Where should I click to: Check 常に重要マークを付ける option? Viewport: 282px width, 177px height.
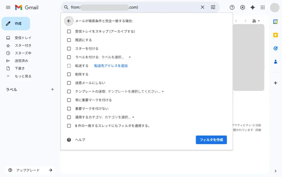pyautogui.click(x=69, y=100)
